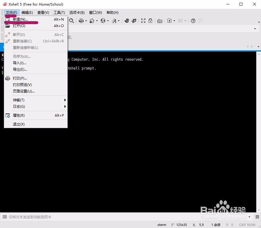Choose 退出(X) to exit Xshell
Screen dimensions: 261x228
[36, 124]
